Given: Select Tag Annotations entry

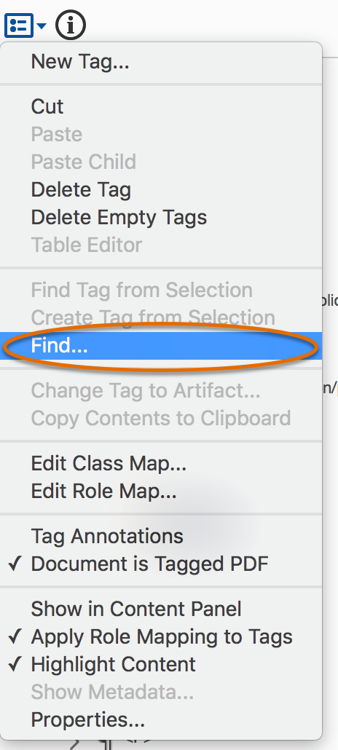Looking at the screenshot, I should (161, 536).
